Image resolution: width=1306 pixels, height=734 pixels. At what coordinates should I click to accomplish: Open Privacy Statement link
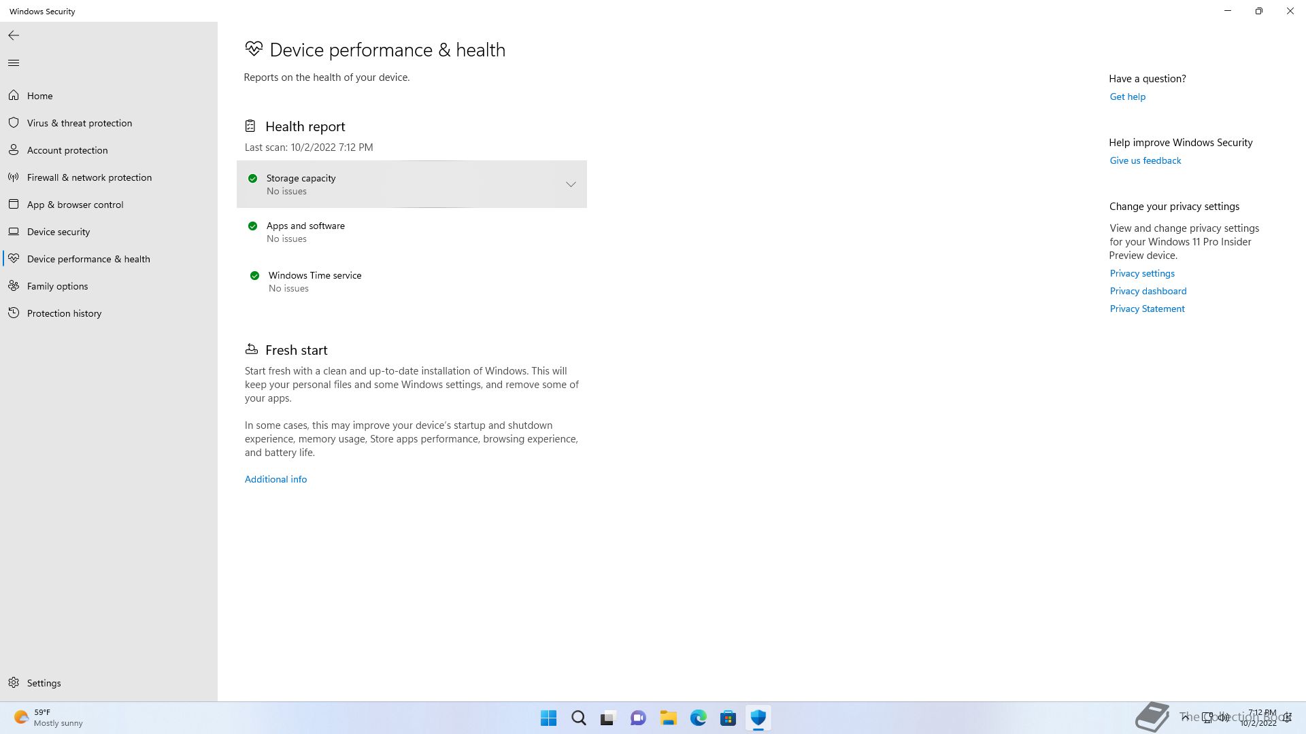click(1147, 309)
